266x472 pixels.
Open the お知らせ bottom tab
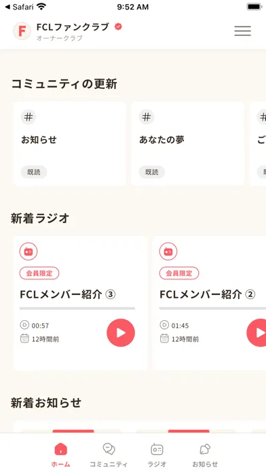tap(205, 455)
